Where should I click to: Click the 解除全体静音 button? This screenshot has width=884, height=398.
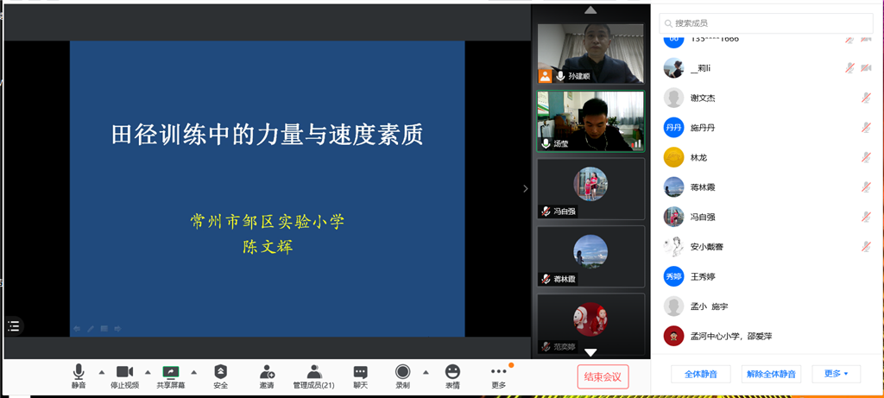(770, 374)
